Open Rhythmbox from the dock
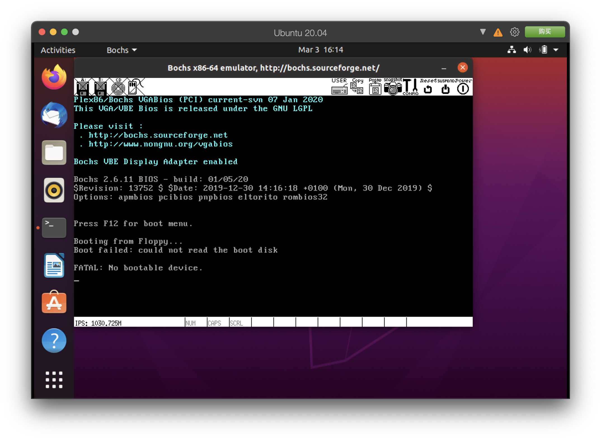Screen dimensions: 601x440 54,190
